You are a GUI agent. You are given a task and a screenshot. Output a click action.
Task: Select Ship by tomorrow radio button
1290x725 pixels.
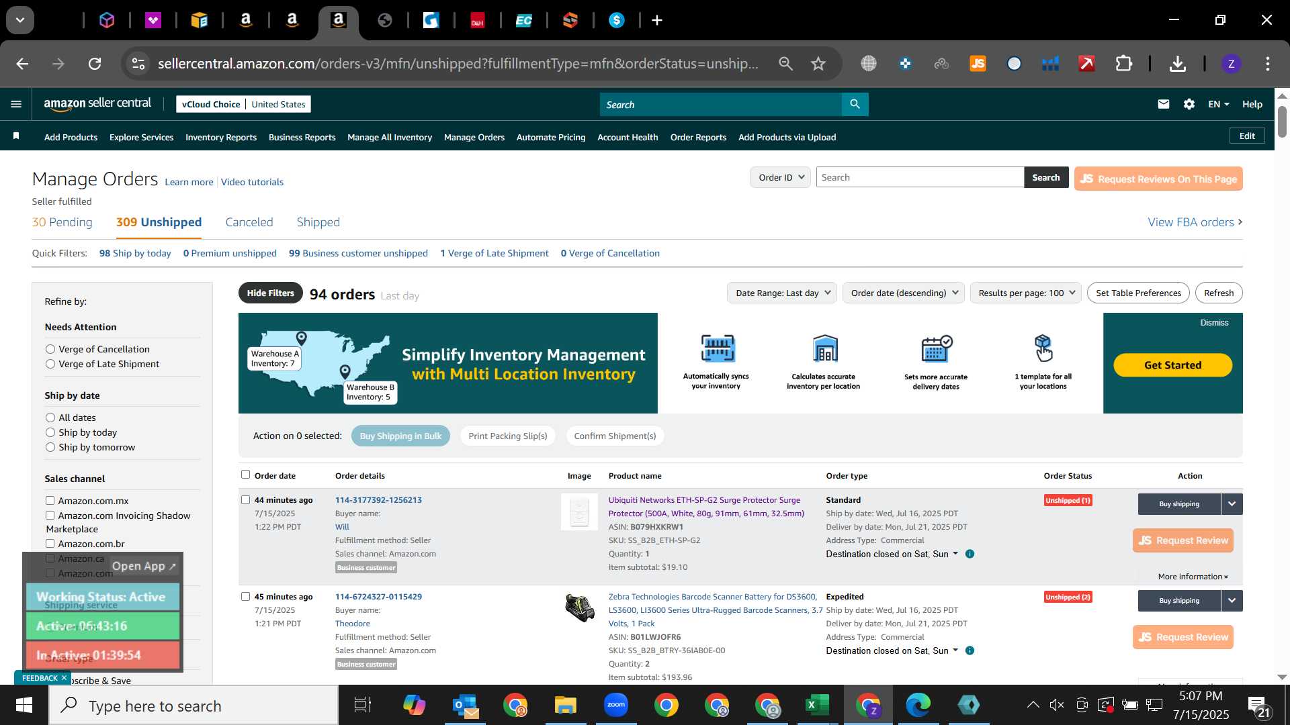coord(50,447)
